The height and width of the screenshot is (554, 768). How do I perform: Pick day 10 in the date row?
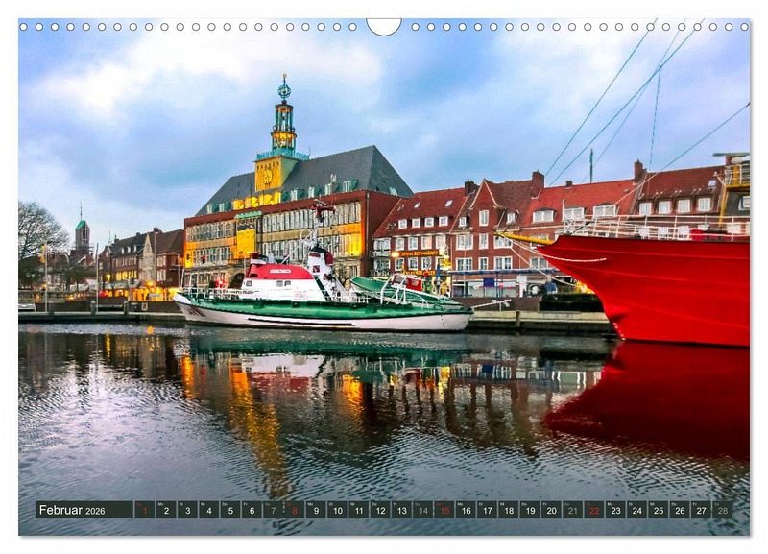point(337,510)
